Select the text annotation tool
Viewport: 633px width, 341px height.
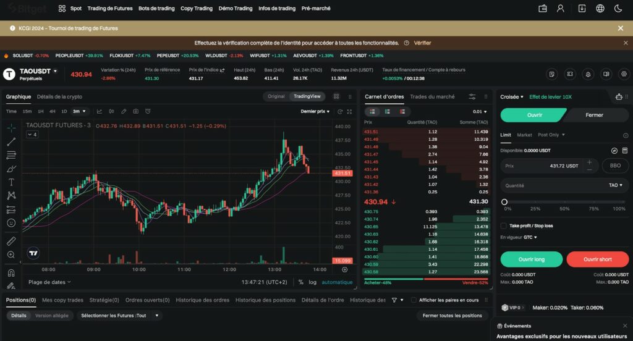point(11,182)
